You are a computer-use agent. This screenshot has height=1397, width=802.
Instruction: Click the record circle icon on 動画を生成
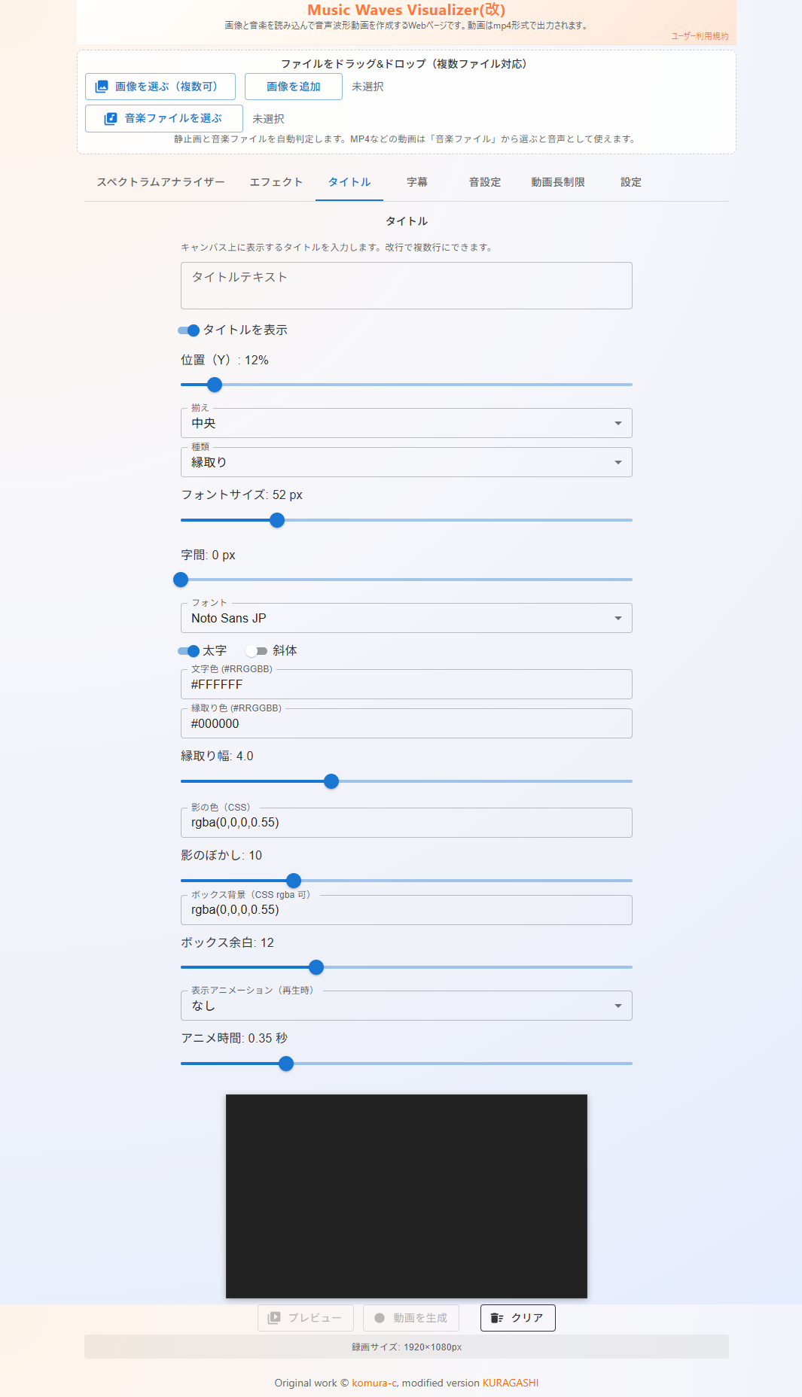[x=378, y=1318]
